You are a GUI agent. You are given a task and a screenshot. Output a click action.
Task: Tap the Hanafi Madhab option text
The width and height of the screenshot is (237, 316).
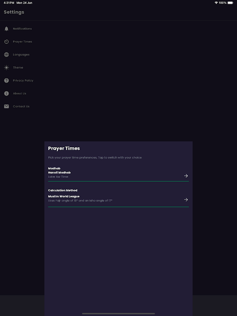pos(59,173)
